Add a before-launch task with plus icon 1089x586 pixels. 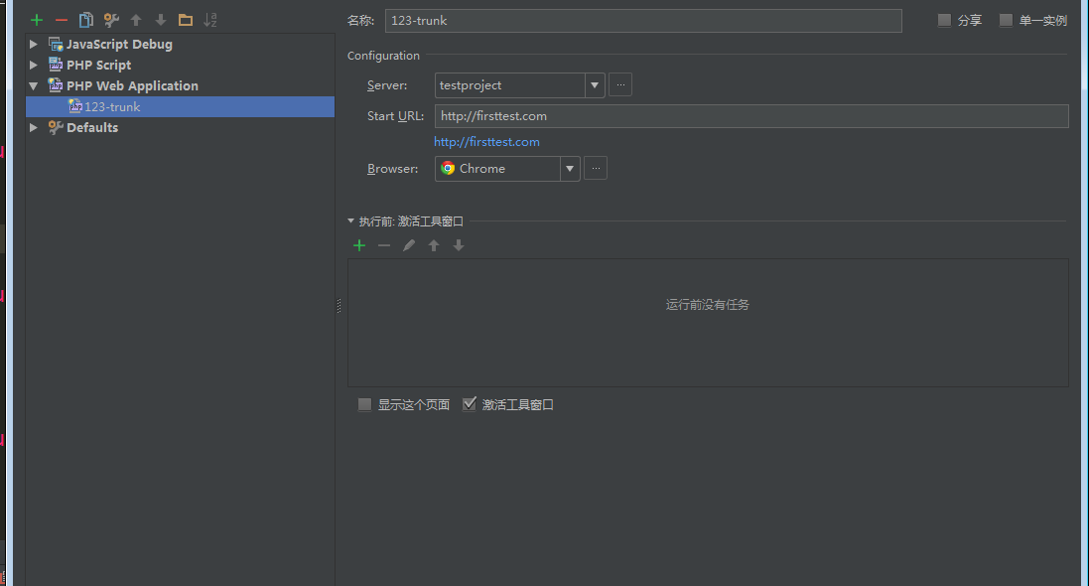pos(359,245)
